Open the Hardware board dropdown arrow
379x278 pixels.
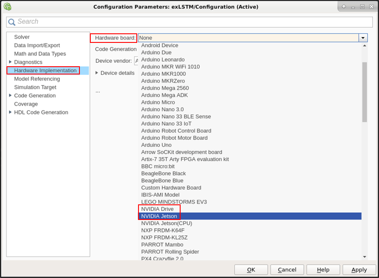coord(363,38)
